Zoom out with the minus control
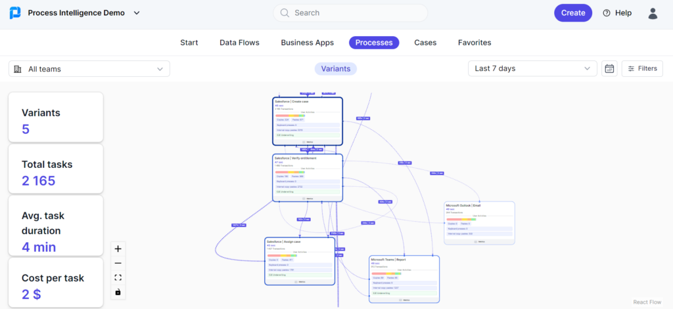Screen dimensions: 673x309 (x=118, y=263)
